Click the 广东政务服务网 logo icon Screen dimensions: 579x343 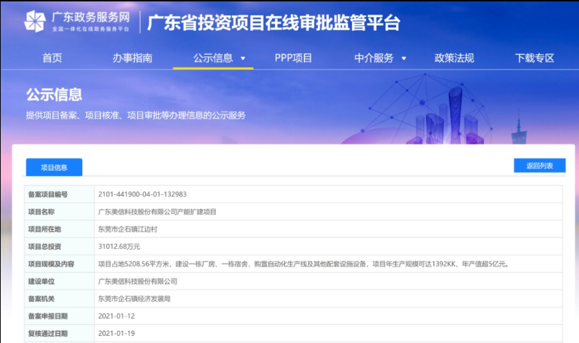(x=34, y=22)
